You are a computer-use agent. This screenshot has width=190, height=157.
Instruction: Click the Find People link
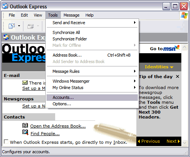pos(45,134)
